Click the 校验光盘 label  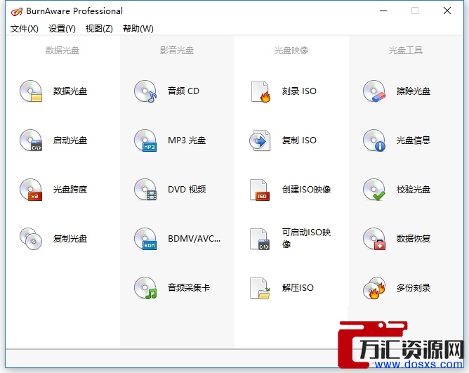pos(414,189)
